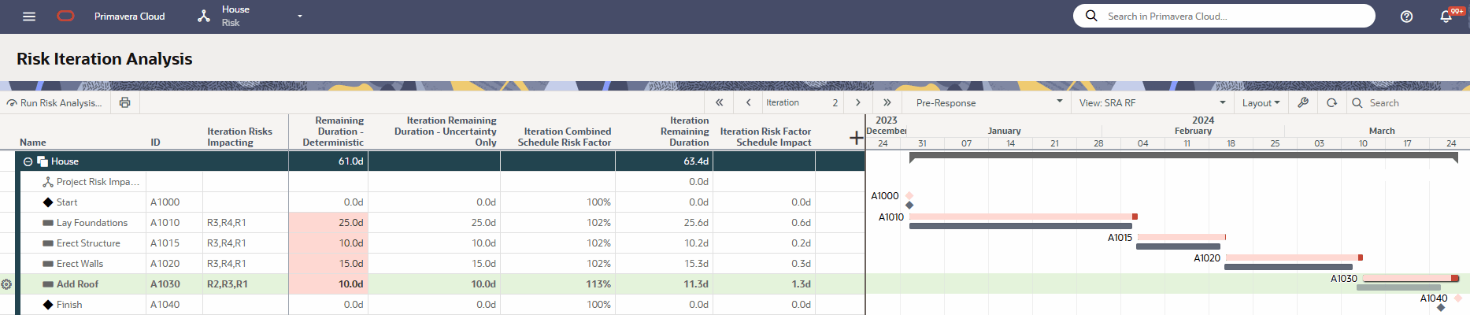This screenshot has height=315, width=1470.
Task: Sort by ID column header
Action: pyautogui.click(x=155, y=143)
